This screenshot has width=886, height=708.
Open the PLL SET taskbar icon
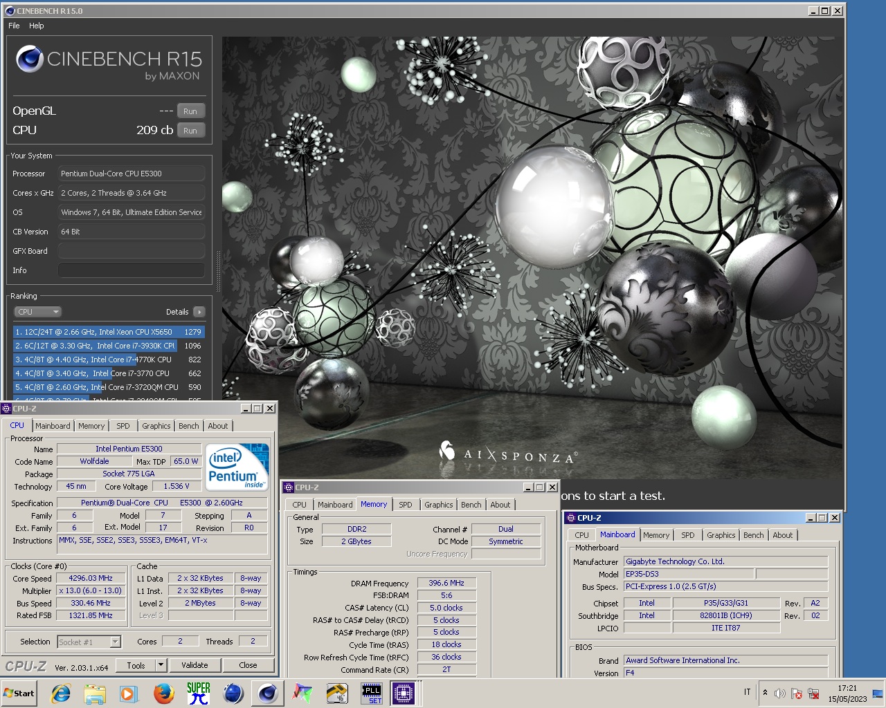(x=372, y=693)
